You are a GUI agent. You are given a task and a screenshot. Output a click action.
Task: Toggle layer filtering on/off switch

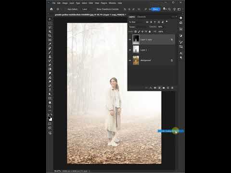pyautogui.click(x=167, y=21)
